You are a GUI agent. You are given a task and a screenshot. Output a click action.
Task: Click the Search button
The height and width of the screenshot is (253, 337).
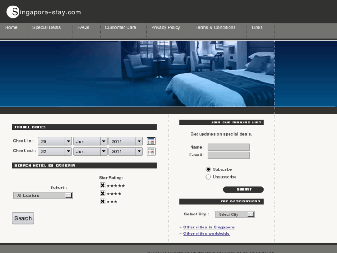click(23, 218)
